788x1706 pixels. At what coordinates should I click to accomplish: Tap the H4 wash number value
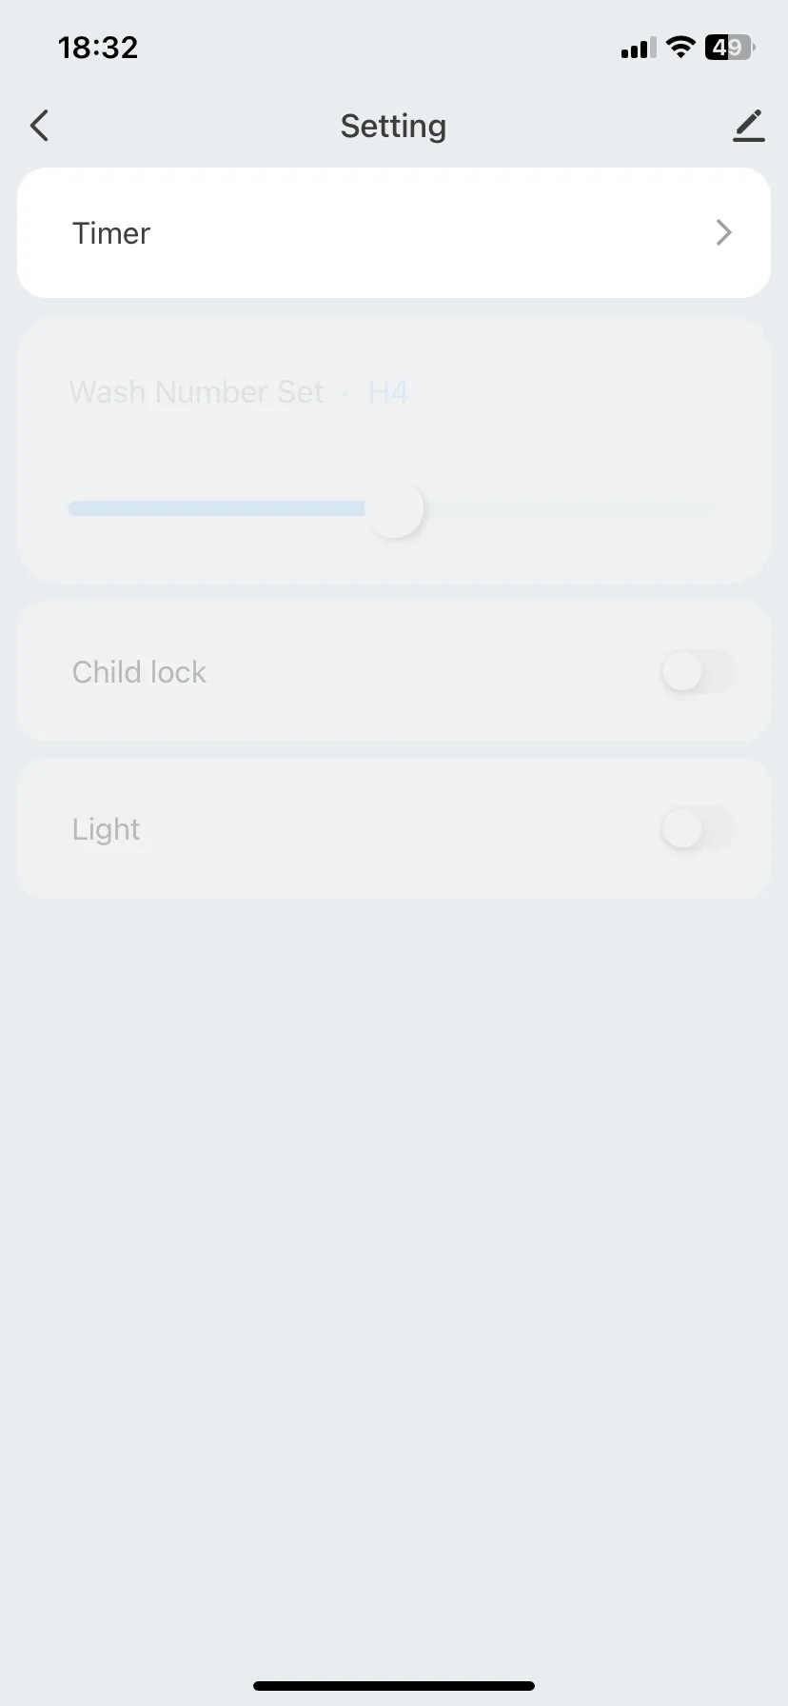pyautogui.click(x=388, y=392)
